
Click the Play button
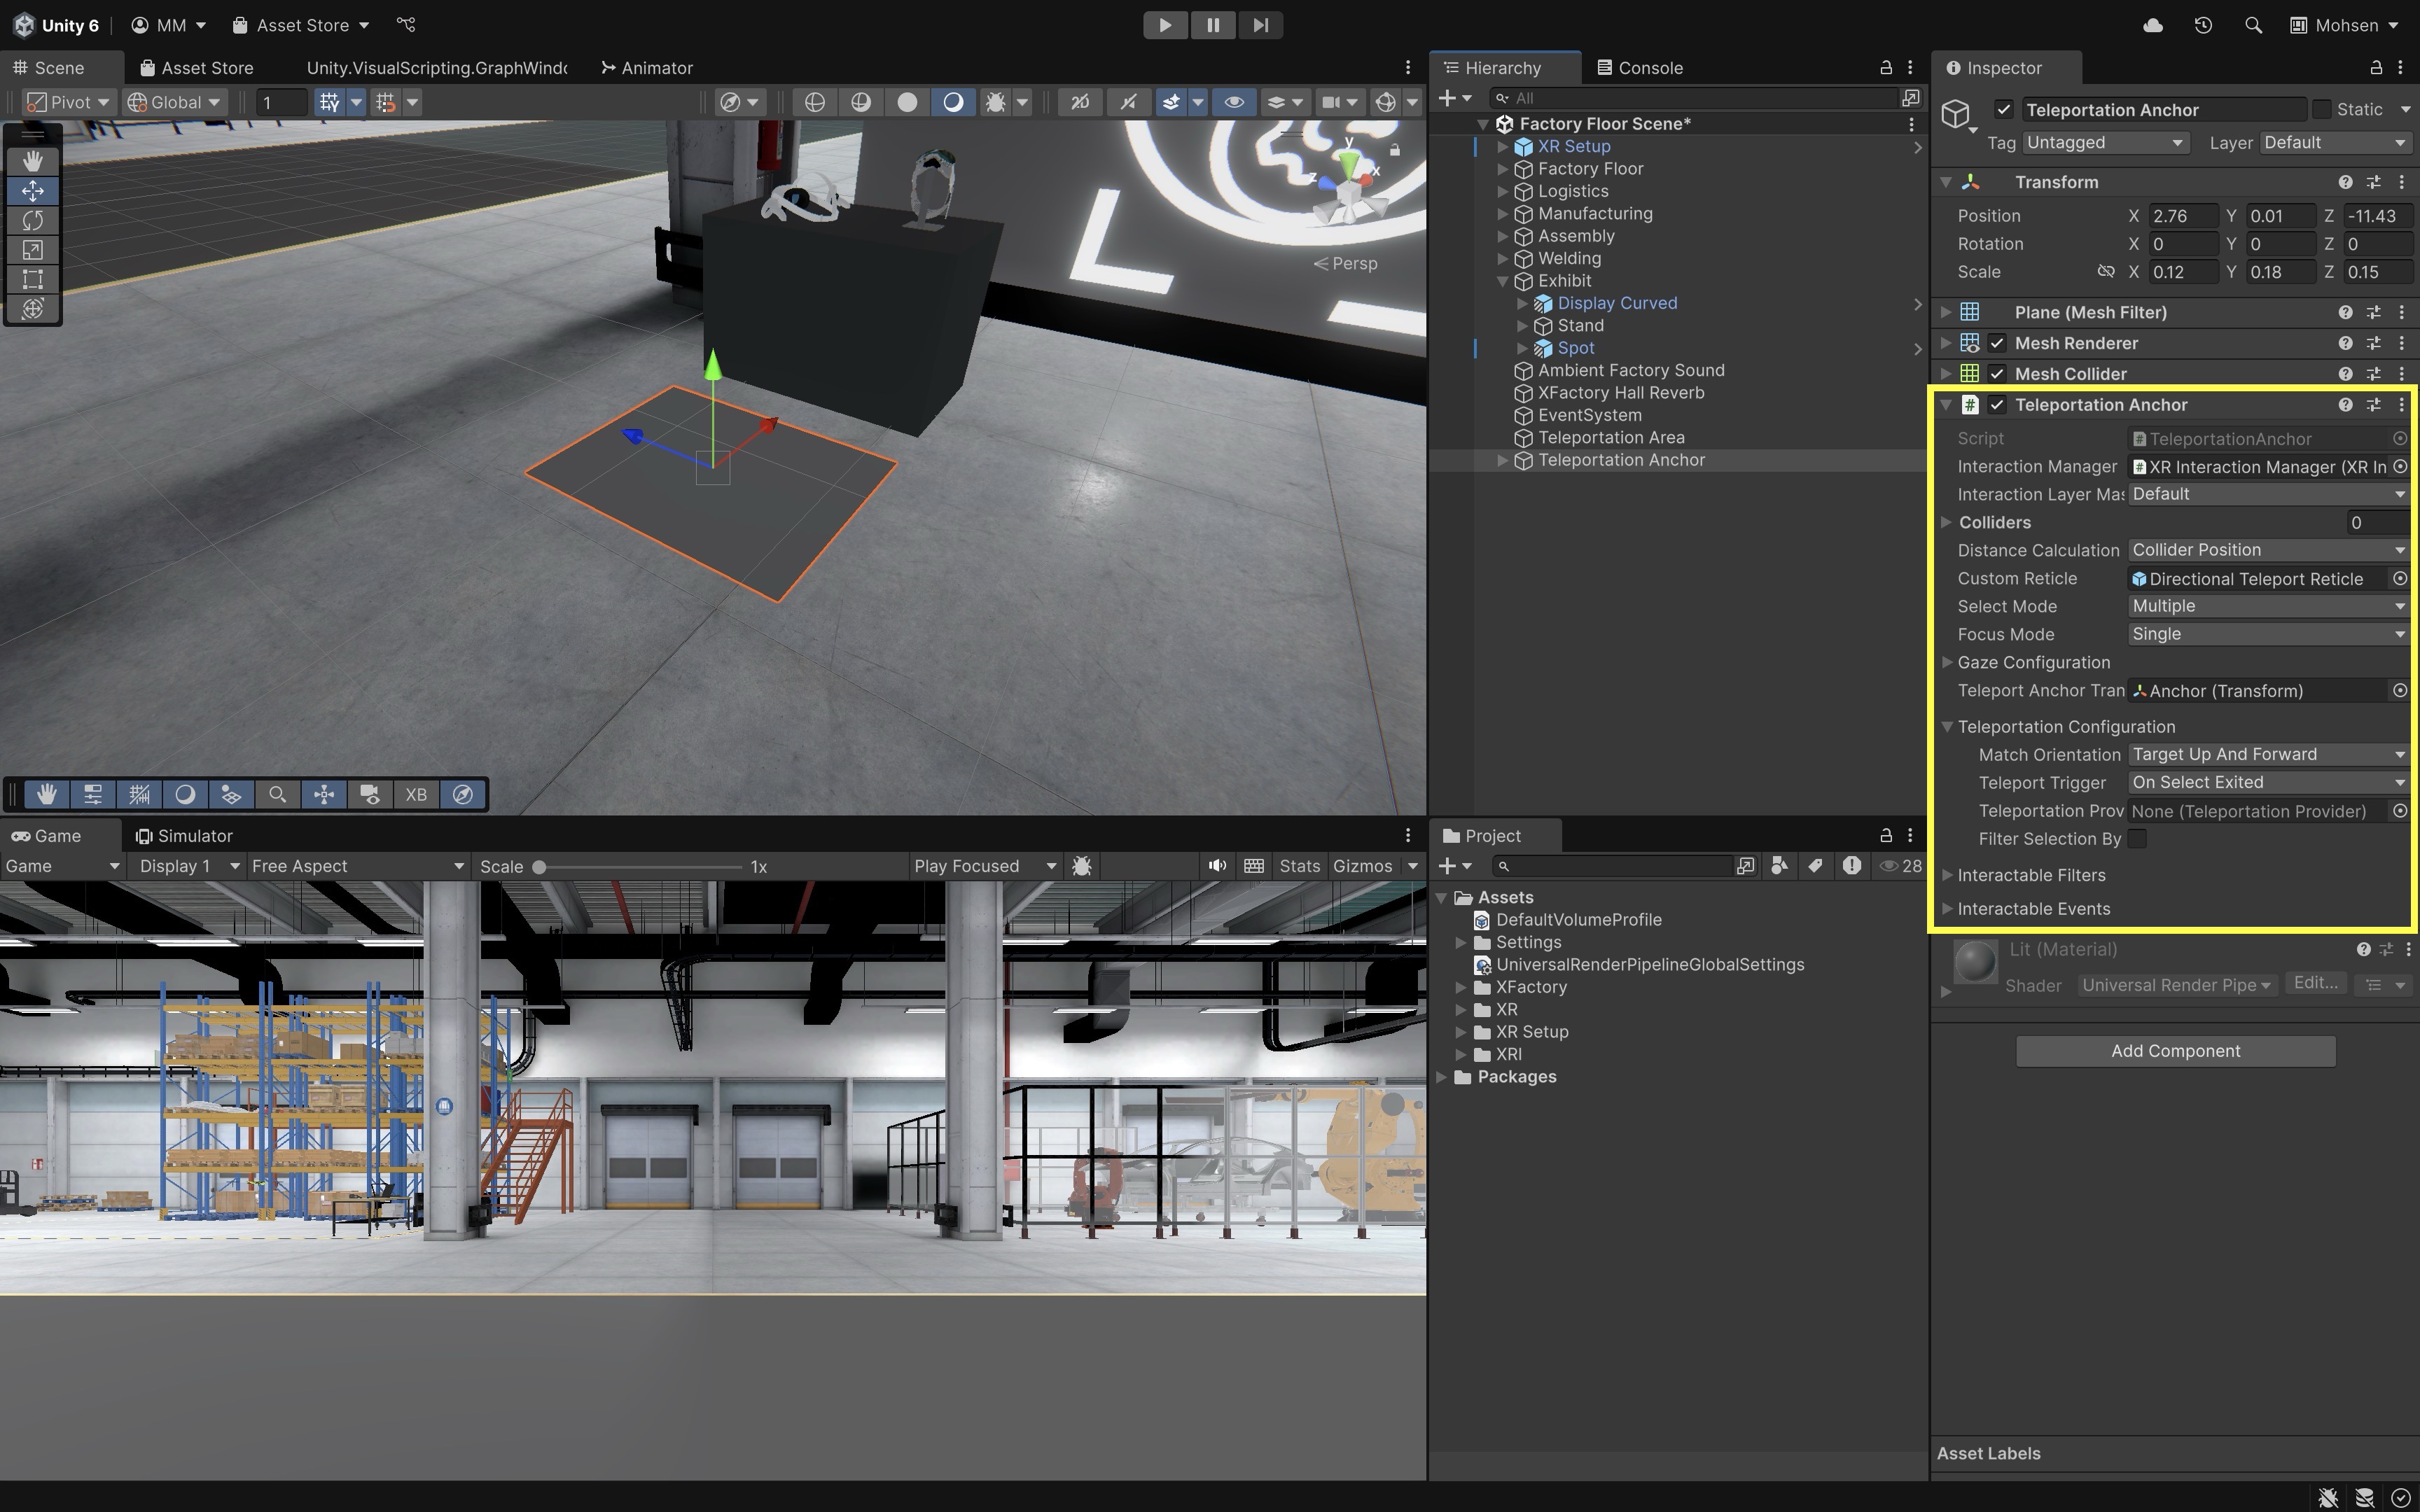[x=1165, y=25]
